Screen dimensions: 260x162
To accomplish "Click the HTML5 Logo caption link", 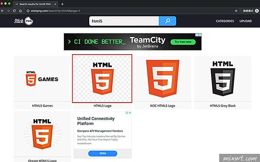I will coord(103,106).
